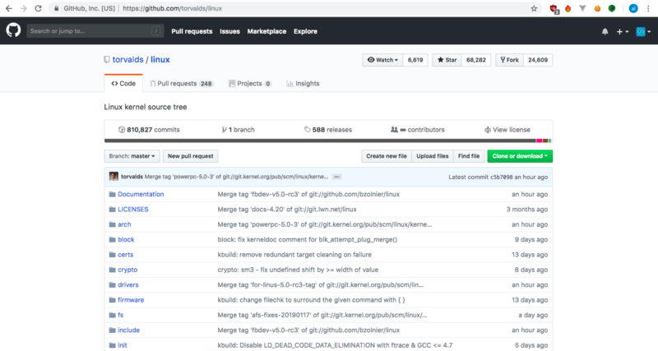This screenshot has width=658, height=351.
Task: Click the crypto folder icon
Action: click(x=112, y=270)
